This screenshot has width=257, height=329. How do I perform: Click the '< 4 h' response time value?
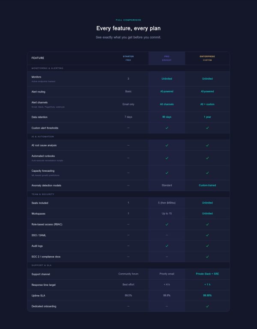pos(167,284)
